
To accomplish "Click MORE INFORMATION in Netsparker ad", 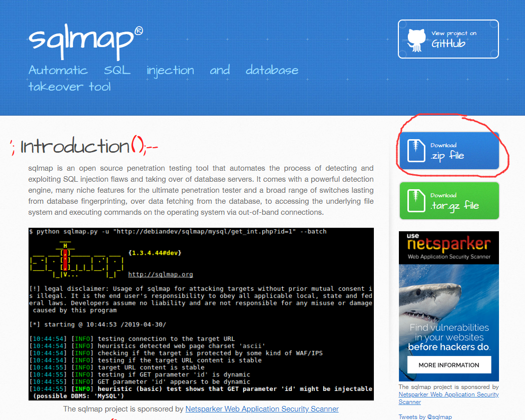I will tap(449, 365).
